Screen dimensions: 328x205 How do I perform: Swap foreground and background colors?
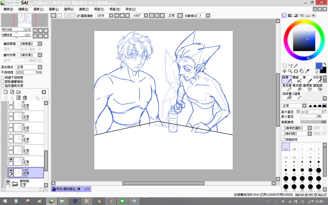[325, 64]
